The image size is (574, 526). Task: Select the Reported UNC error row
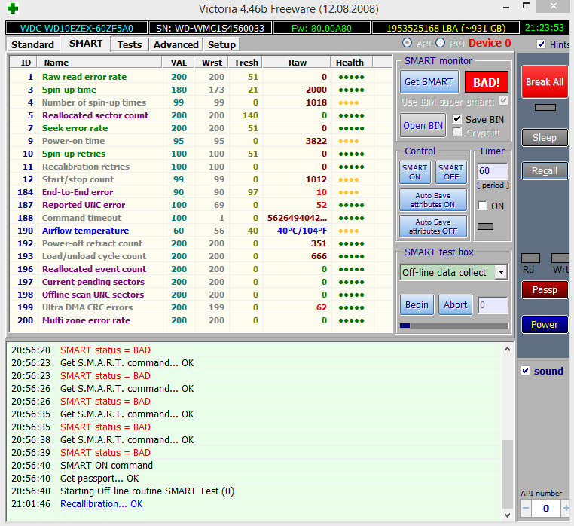[x=200, y=205]
